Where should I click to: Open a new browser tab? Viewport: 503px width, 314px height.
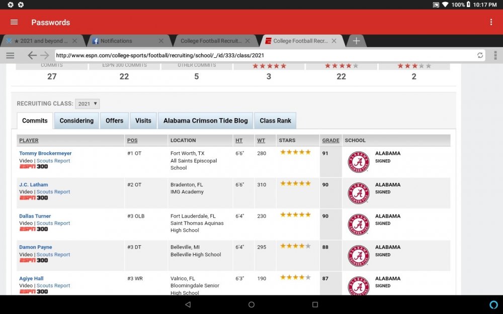(x=356, y=41)
